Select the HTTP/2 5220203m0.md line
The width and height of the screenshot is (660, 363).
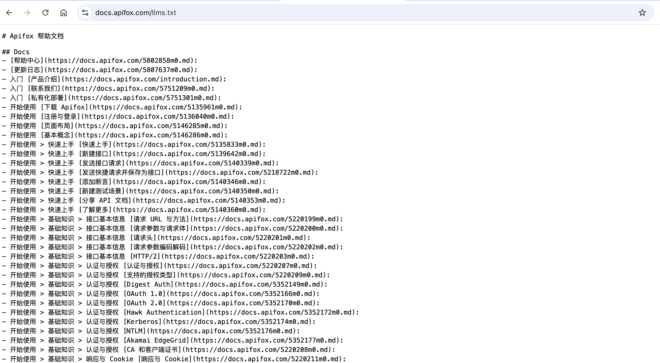(158, 256)
